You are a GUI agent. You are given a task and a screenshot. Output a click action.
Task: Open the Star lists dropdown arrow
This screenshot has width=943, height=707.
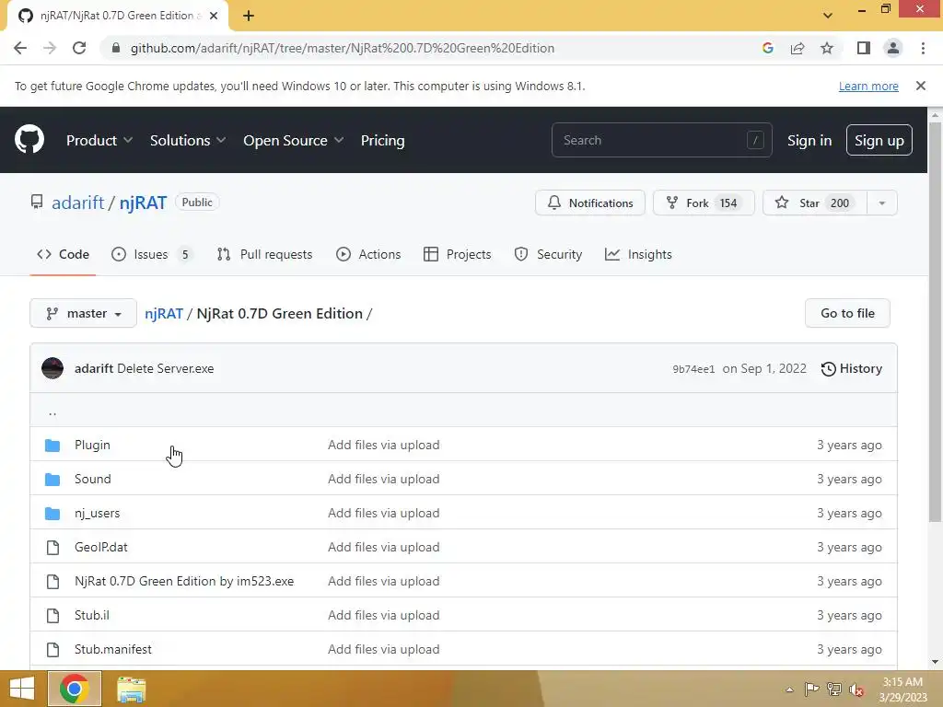(x=881, y=203)
